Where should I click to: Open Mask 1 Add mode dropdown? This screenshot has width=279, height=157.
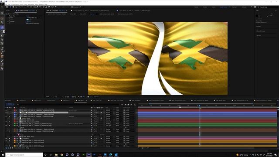click(x=94, y=135)
